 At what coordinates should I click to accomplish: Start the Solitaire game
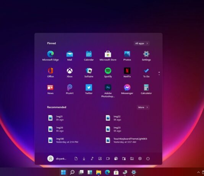pyautogui.click(x=89, y=72)
